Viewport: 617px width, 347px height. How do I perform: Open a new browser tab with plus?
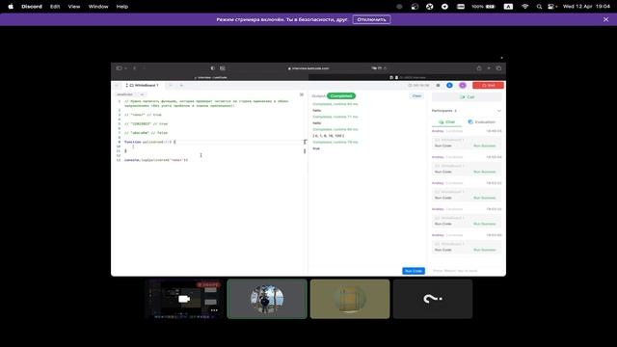(x=489, y=68)
